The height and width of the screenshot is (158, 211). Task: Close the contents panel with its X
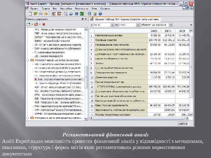coord(86,19)
